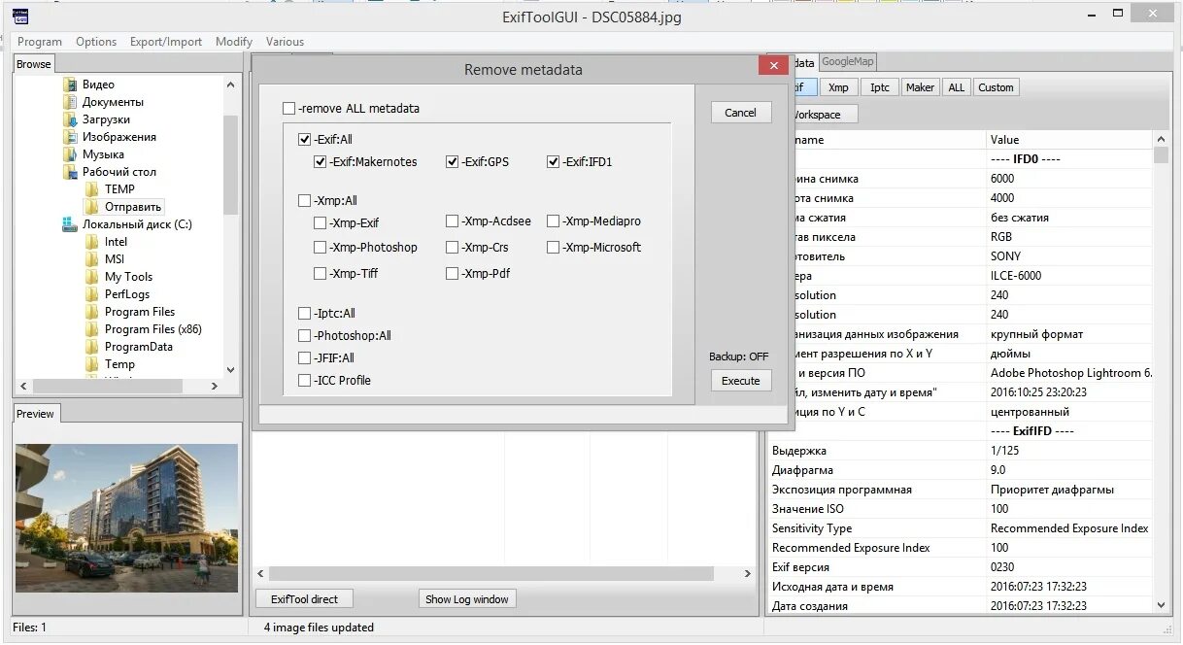Select the Preview tab
The image size is (1183, 645).
pos(35,414)
